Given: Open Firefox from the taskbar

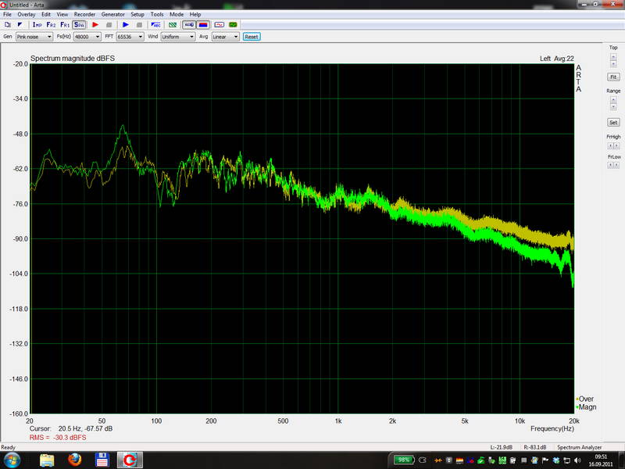Looking at the screenshot, I should click(75, 460).
